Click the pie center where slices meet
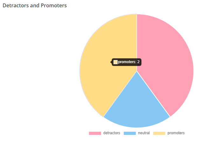Screen dimensions: 210x146 (x=137, y=71)
